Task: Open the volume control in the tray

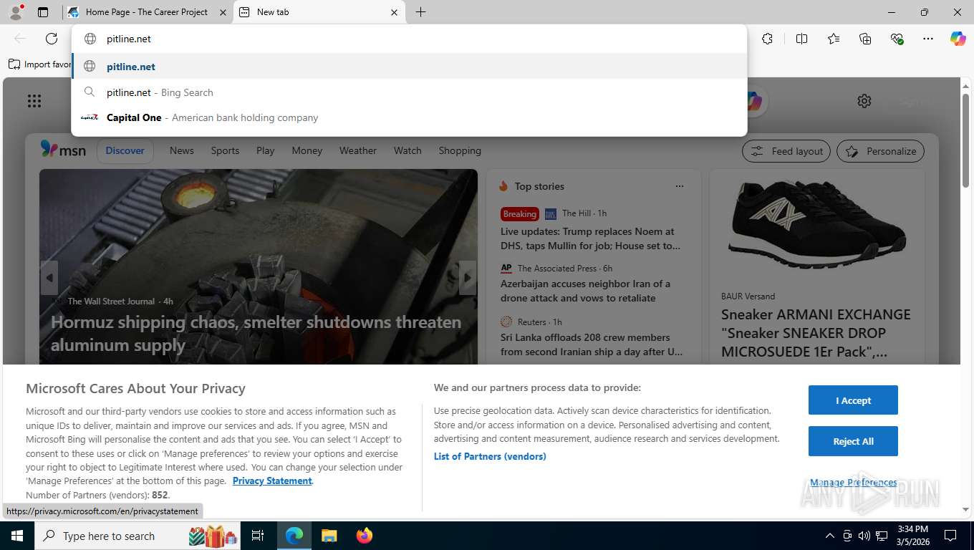Action: [x=864, y=536]
